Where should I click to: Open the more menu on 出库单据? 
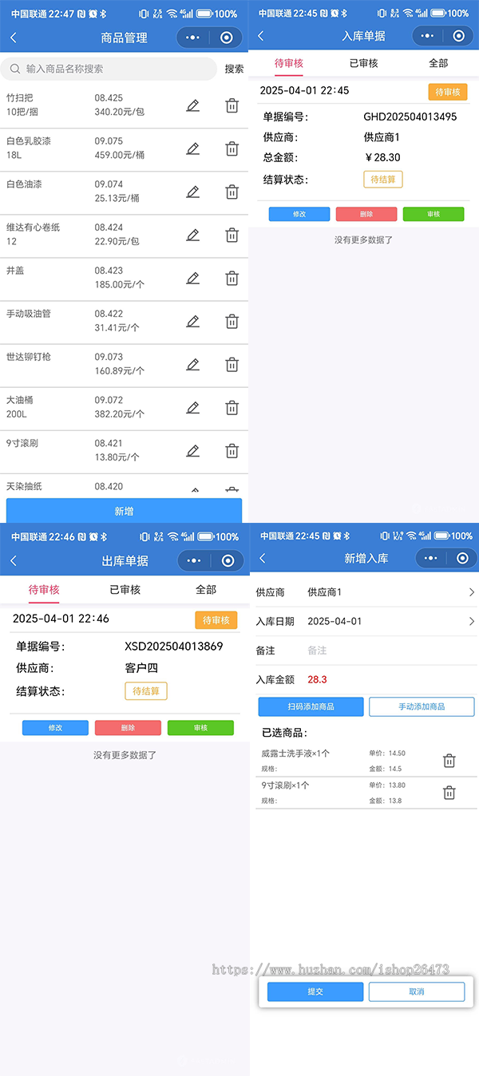[193, 560]
